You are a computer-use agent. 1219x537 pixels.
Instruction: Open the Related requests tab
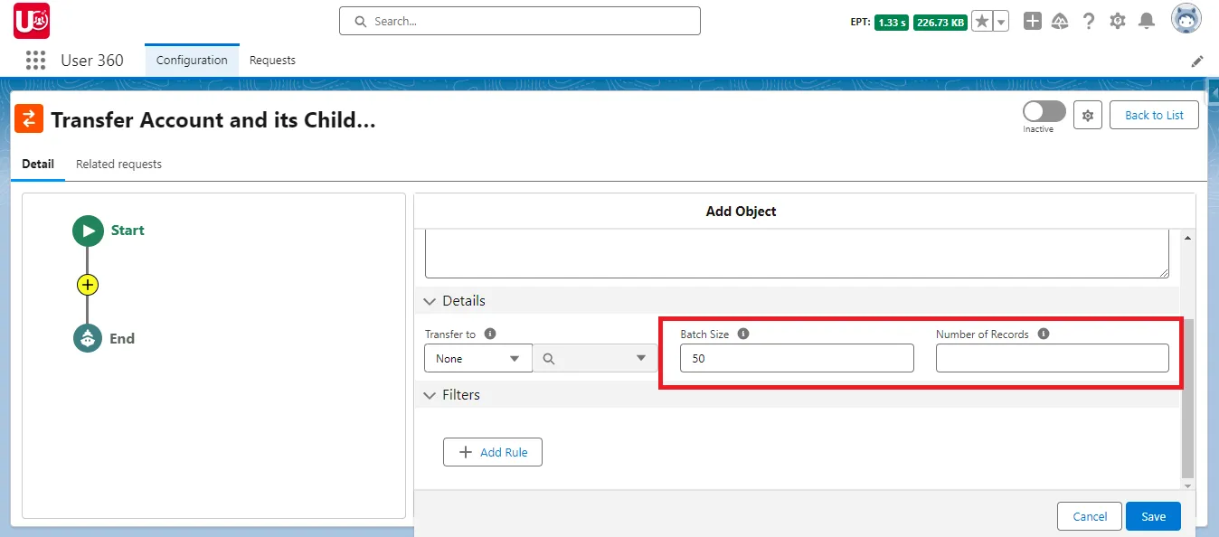tap(118, 164)
